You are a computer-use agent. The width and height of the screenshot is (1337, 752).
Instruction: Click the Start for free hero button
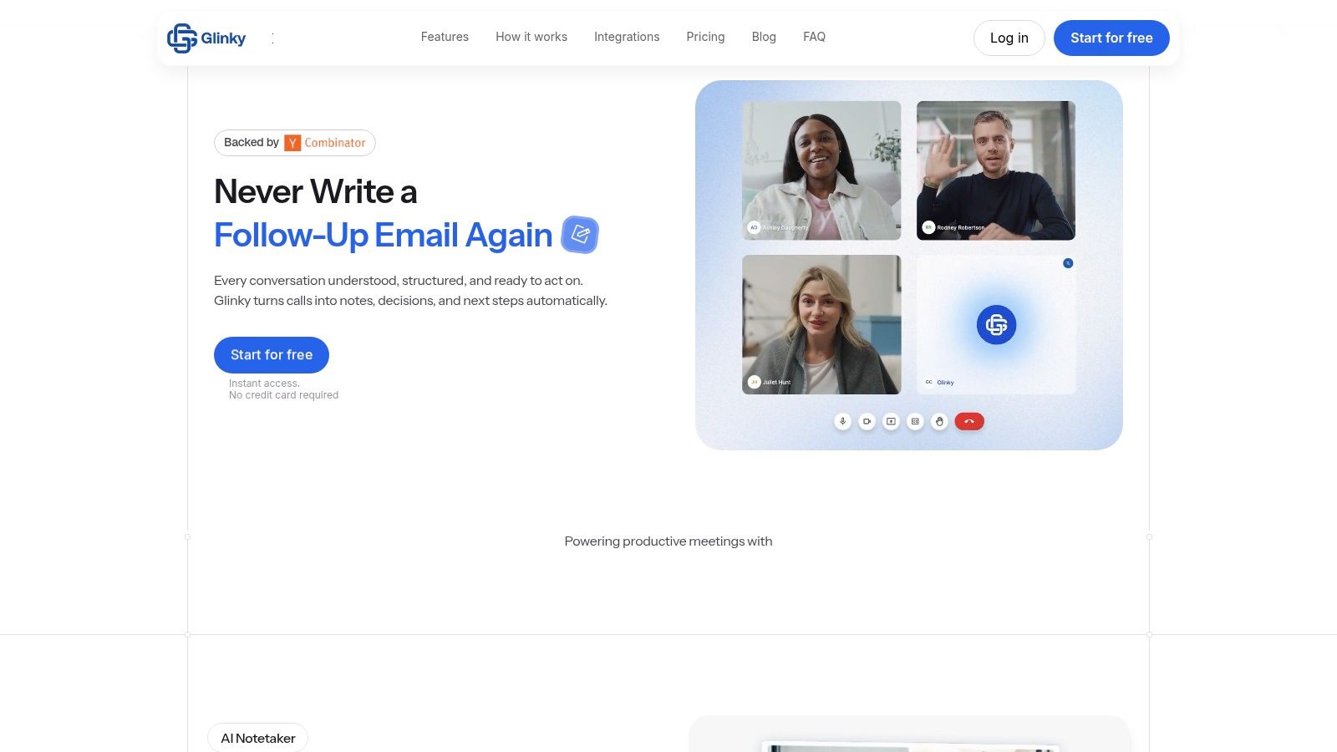(271, 354)
